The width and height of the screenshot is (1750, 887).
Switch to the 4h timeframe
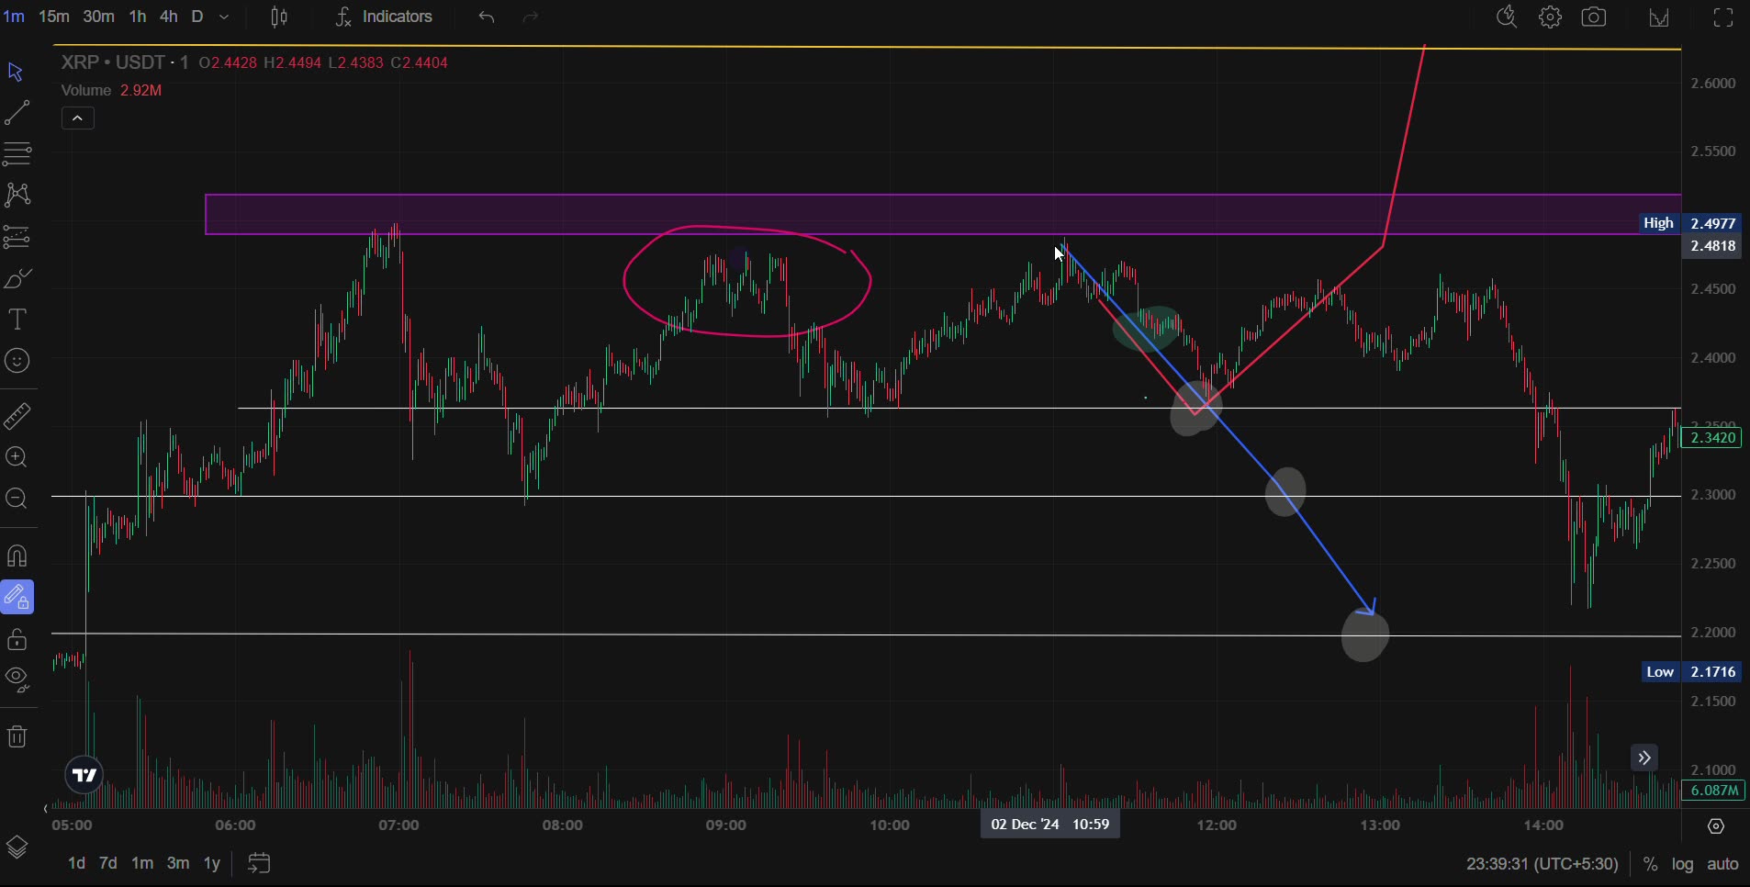[x=169, y=17]
